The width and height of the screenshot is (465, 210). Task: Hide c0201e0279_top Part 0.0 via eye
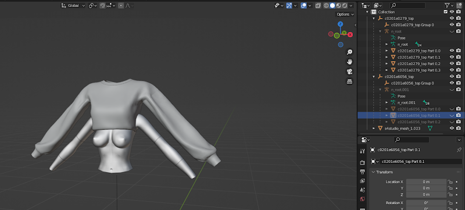tap(452, 51)
